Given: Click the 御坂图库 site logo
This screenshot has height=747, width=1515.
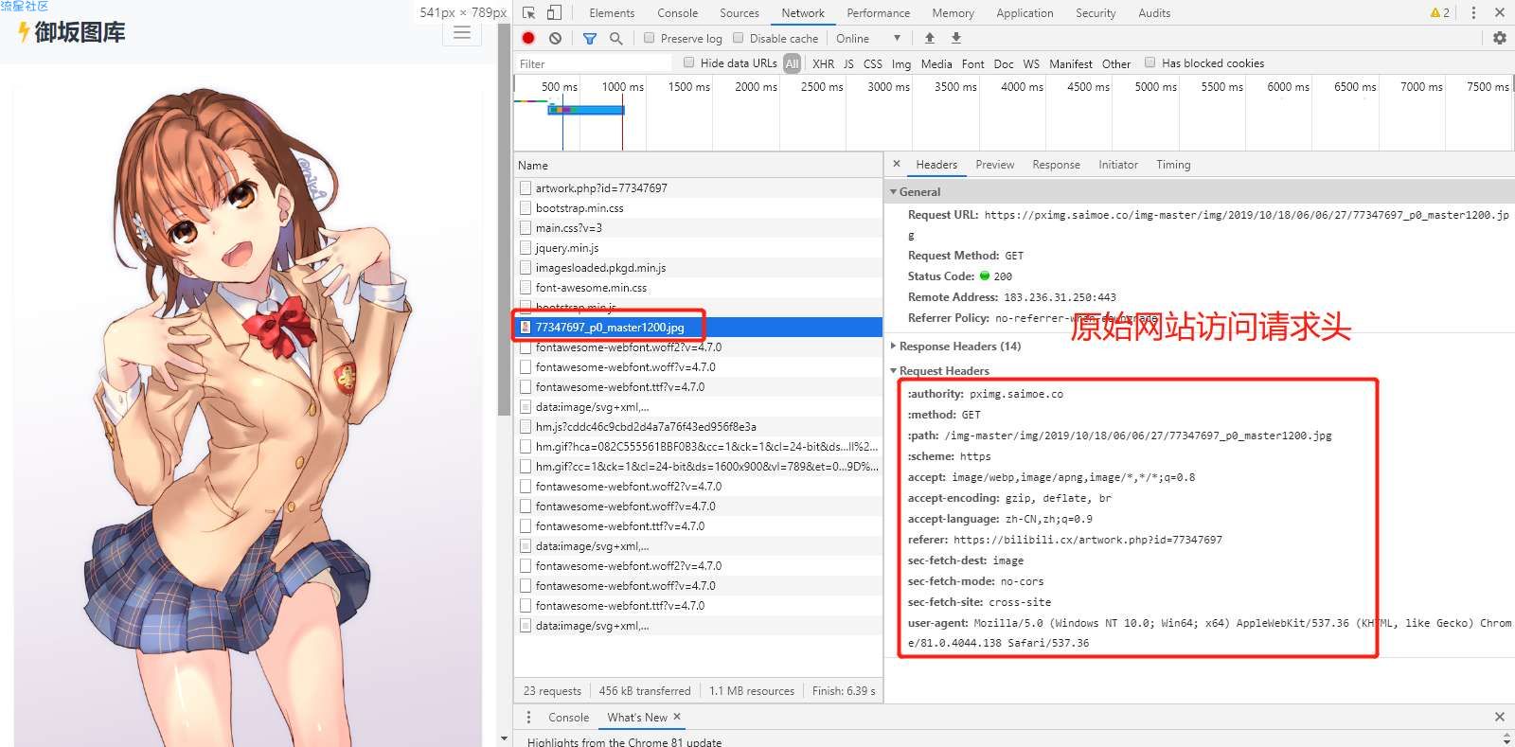Looking at the screenshot, I should tap(71, 32).
